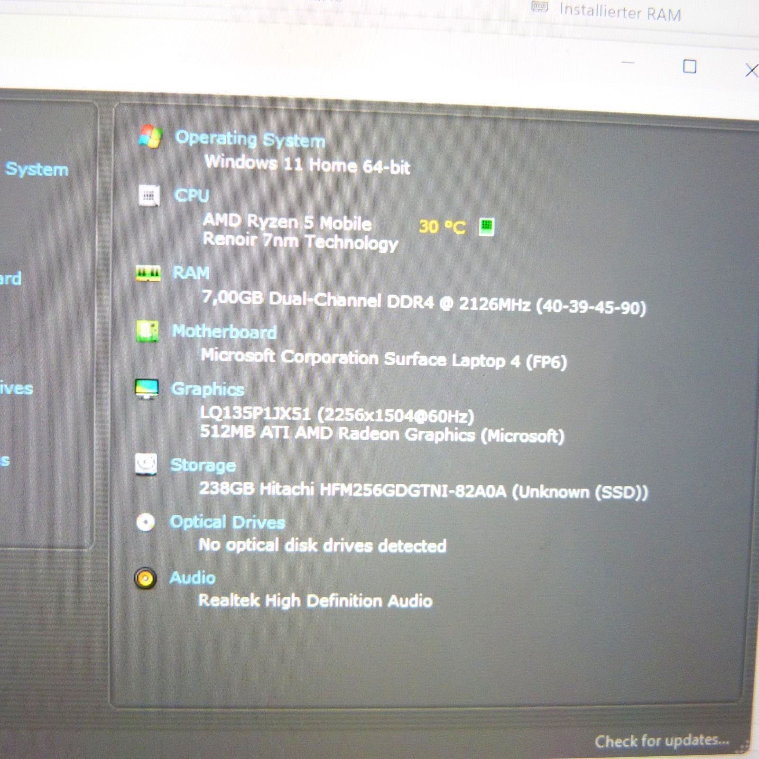Image resolution: width=759 pixels, height=759 pixels.
Task: Open the CPU section heading
Action: point(191,195)
